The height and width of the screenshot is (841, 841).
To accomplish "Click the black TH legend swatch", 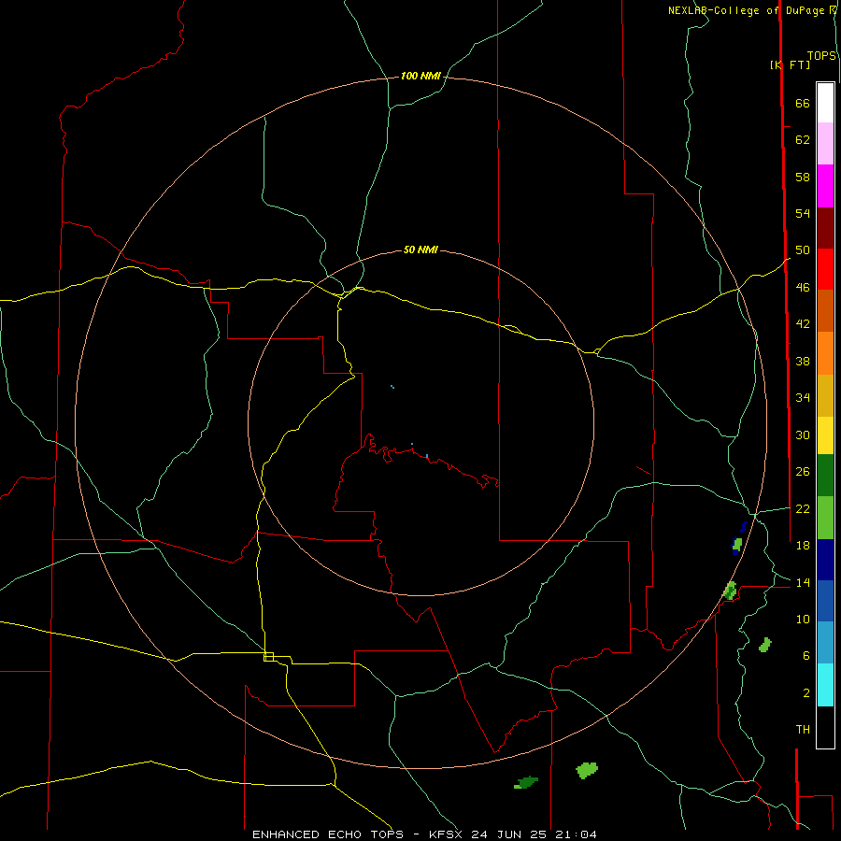I will tap(825, 727).
